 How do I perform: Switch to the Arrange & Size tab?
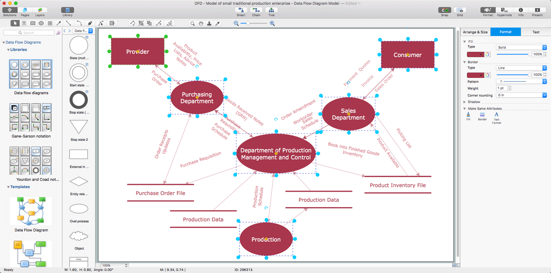point(475,32)
